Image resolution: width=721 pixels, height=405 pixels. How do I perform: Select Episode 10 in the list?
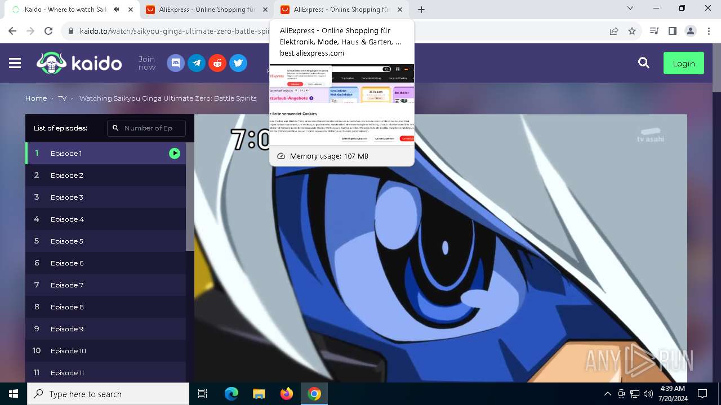point(106,350)
